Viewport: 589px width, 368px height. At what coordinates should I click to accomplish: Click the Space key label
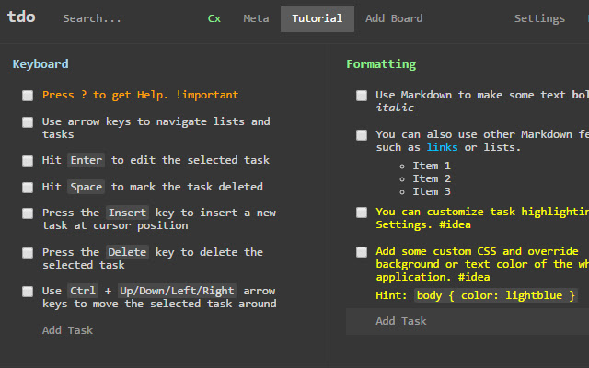click(x=86, y=187)
